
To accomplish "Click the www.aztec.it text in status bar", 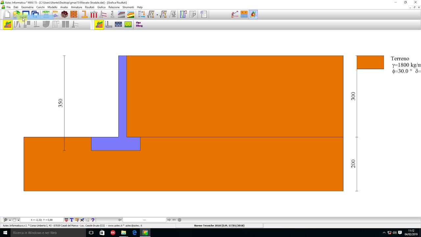I will point(115,226).
